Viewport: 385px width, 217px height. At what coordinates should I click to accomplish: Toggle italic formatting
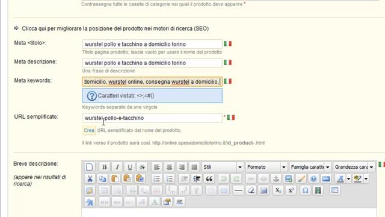[117, 167]
